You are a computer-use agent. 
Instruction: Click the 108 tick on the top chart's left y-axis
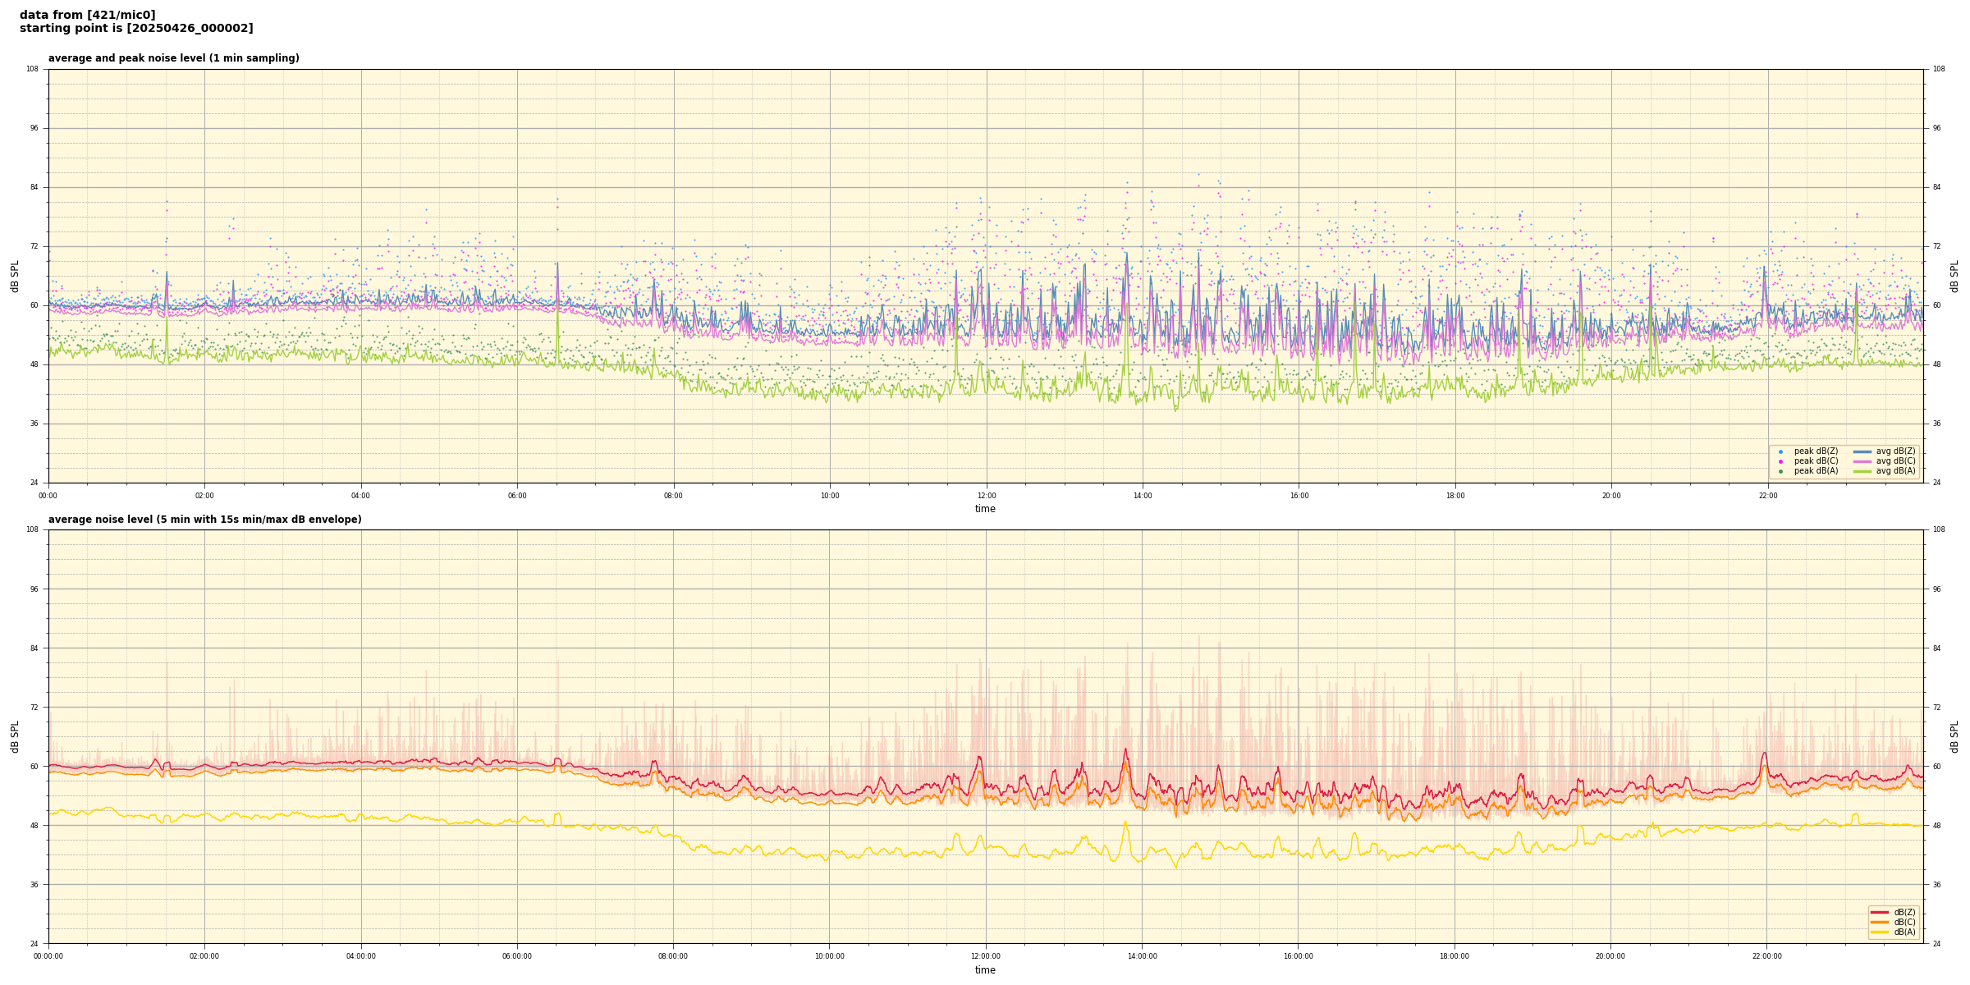[x=32, y=69]
